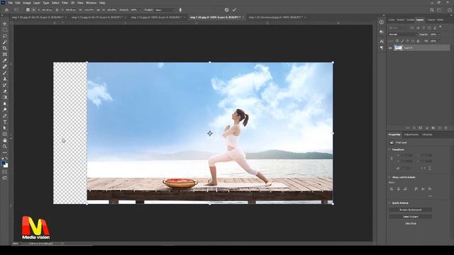The image size is (454, 255).
Task: Cancel the transform in options bar
Action: [x=226, y=10]
